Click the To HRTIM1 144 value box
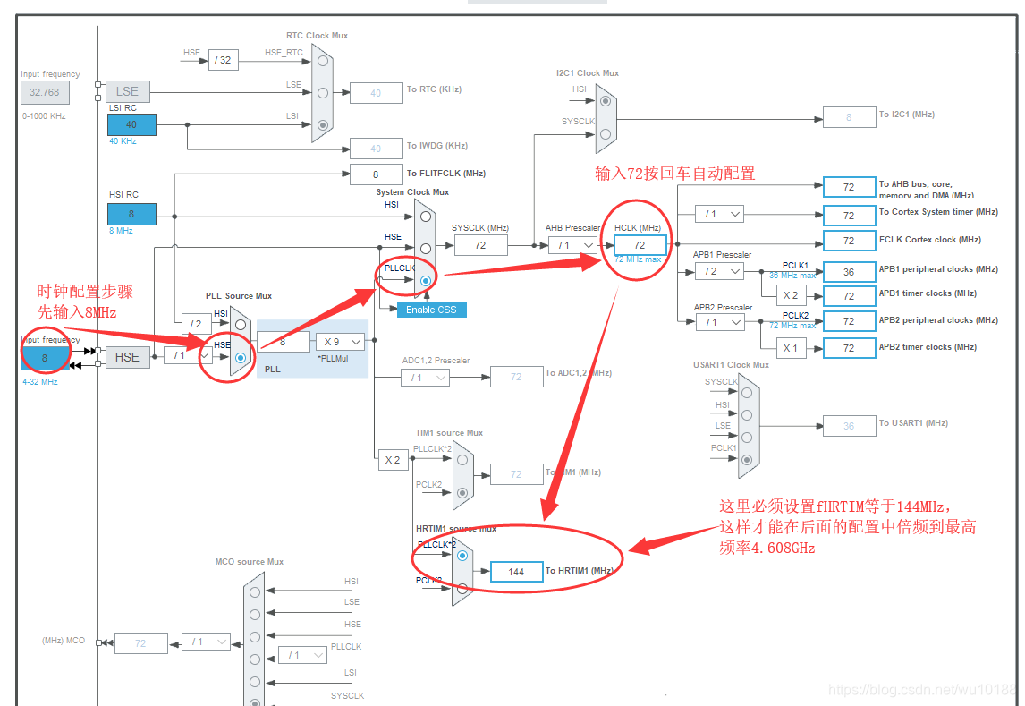Screen dimensions: 1025x706 (516, 572)
